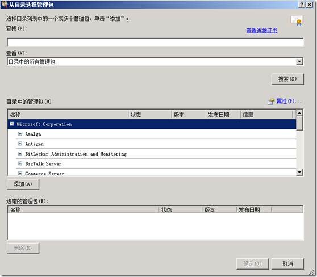Sort catalog list by 发布日期 column
317x277 pixels.
click(223, 115)
